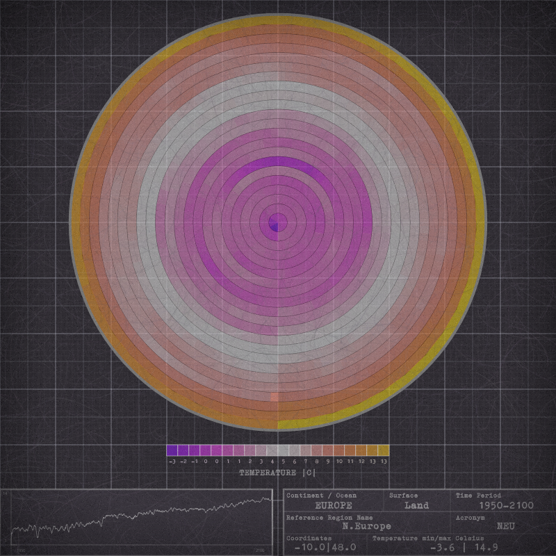Select the "EUROPE" continent value
The height and width of the screenshot is (556, 556).
click(x=334, y=505)
